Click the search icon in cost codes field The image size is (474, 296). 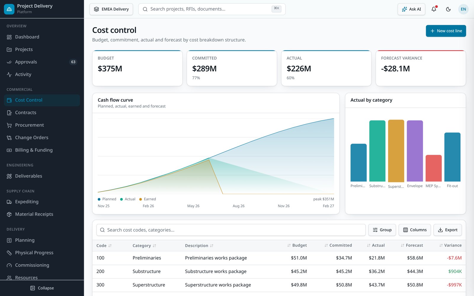click(102, 230)
